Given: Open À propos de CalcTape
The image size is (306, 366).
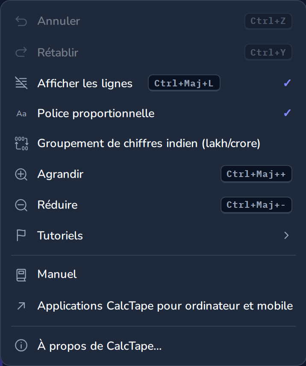Looking at the screenshot, I should [x=153, y=345].
